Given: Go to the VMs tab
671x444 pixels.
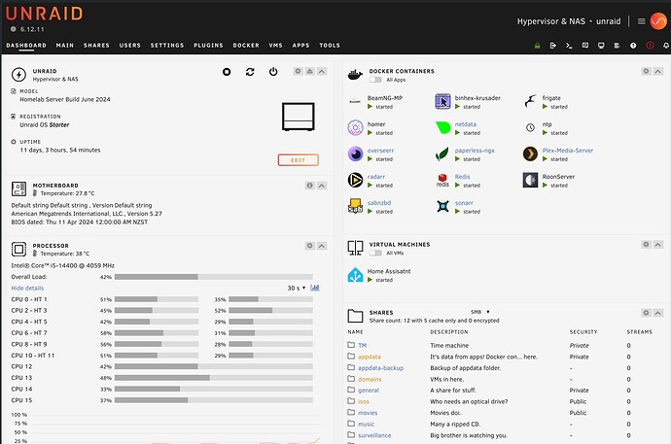Looking at the screenshot, I should [275, 46].
